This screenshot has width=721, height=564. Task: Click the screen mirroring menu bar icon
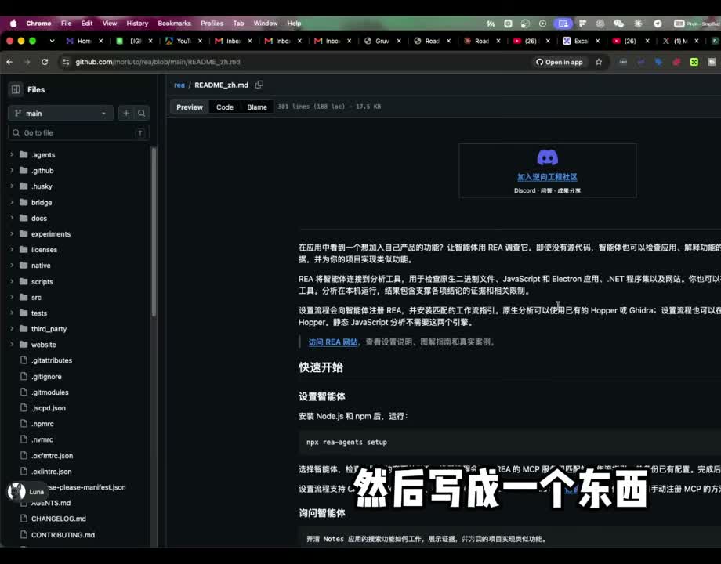(563, 23)
